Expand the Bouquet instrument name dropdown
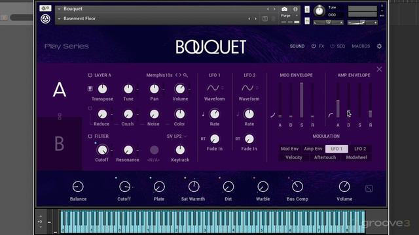This screenshot has height=235, width=419. 59,9
